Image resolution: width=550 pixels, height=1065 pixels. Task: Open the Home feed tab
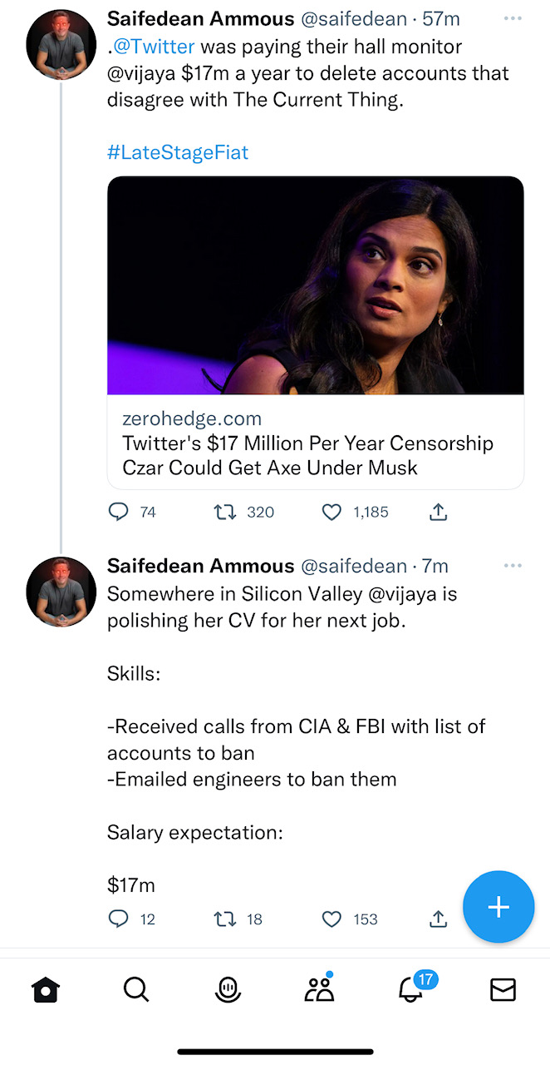click(45, 989)
